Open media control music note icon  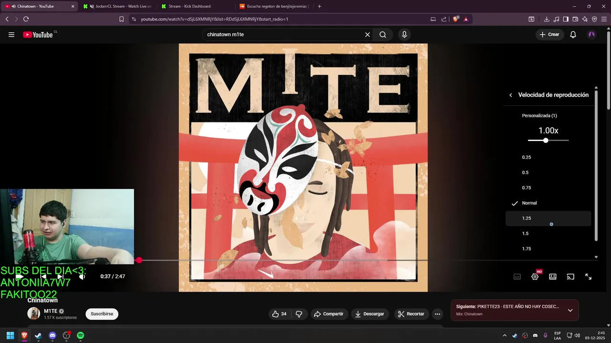click(x=556, y=19)
